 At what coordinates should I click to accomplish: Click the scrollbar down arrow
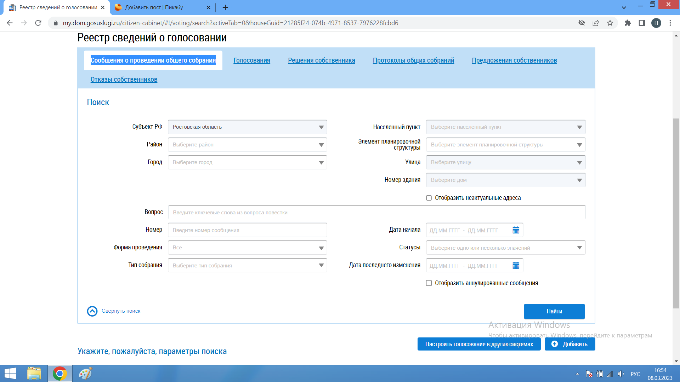pyautogui.click(x=676, y=361)
